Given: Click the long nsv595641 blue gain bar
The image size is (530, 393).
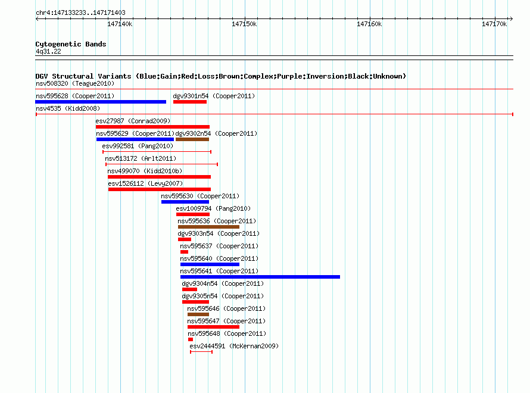Looking at the screenshot, I should point(260,277).
